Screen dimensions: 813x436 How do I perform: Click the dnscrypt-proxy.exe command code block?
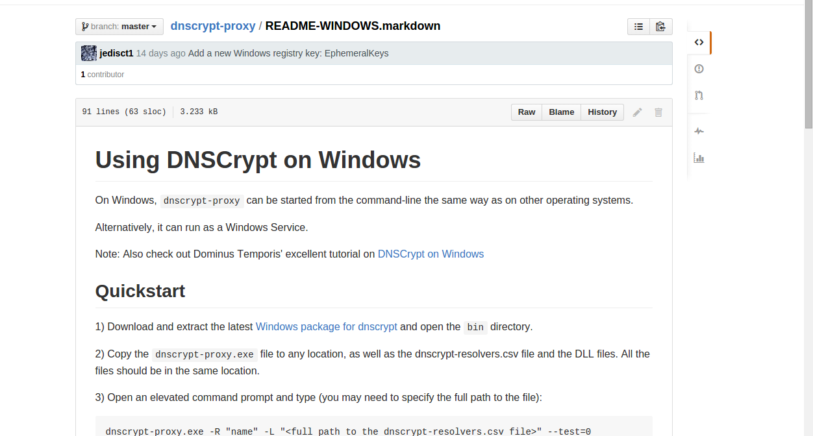pos(374,426)
